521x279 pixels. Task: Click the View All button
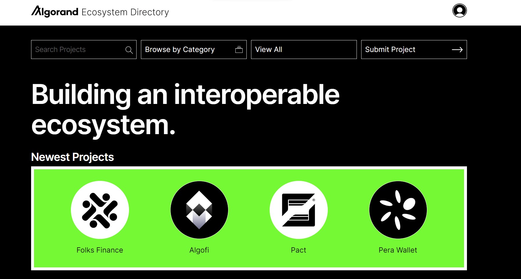(303, 50)
